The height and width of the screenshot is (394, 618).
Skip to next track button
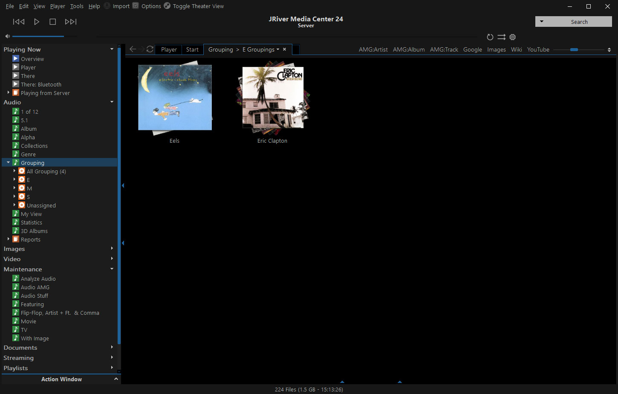click(71, 22)
